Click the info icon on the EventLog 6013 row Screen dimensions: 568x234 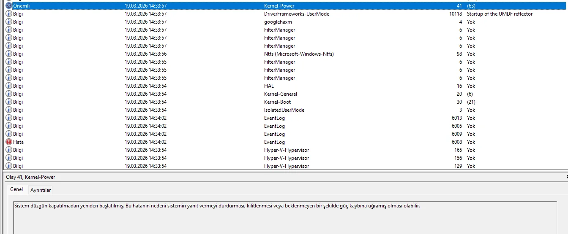click(x=9, y=118)
